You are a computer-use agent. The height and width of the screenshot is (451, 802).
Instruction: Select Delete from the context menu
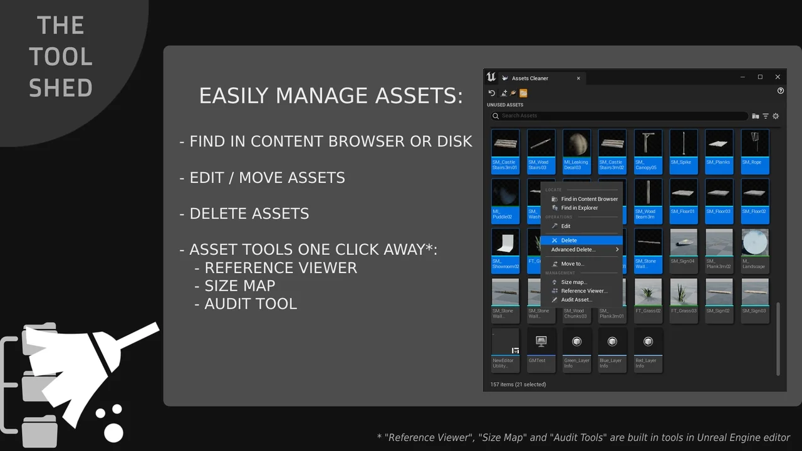point(569,241)
